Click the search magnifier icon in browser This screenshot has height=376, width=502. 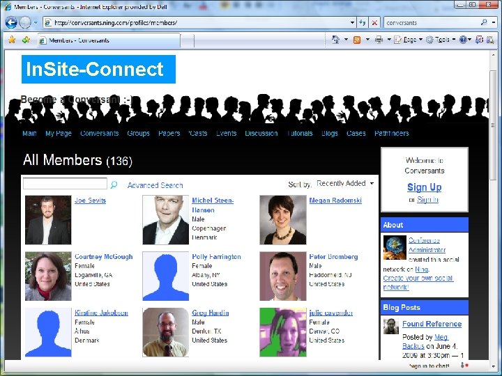tap(484, 22)
